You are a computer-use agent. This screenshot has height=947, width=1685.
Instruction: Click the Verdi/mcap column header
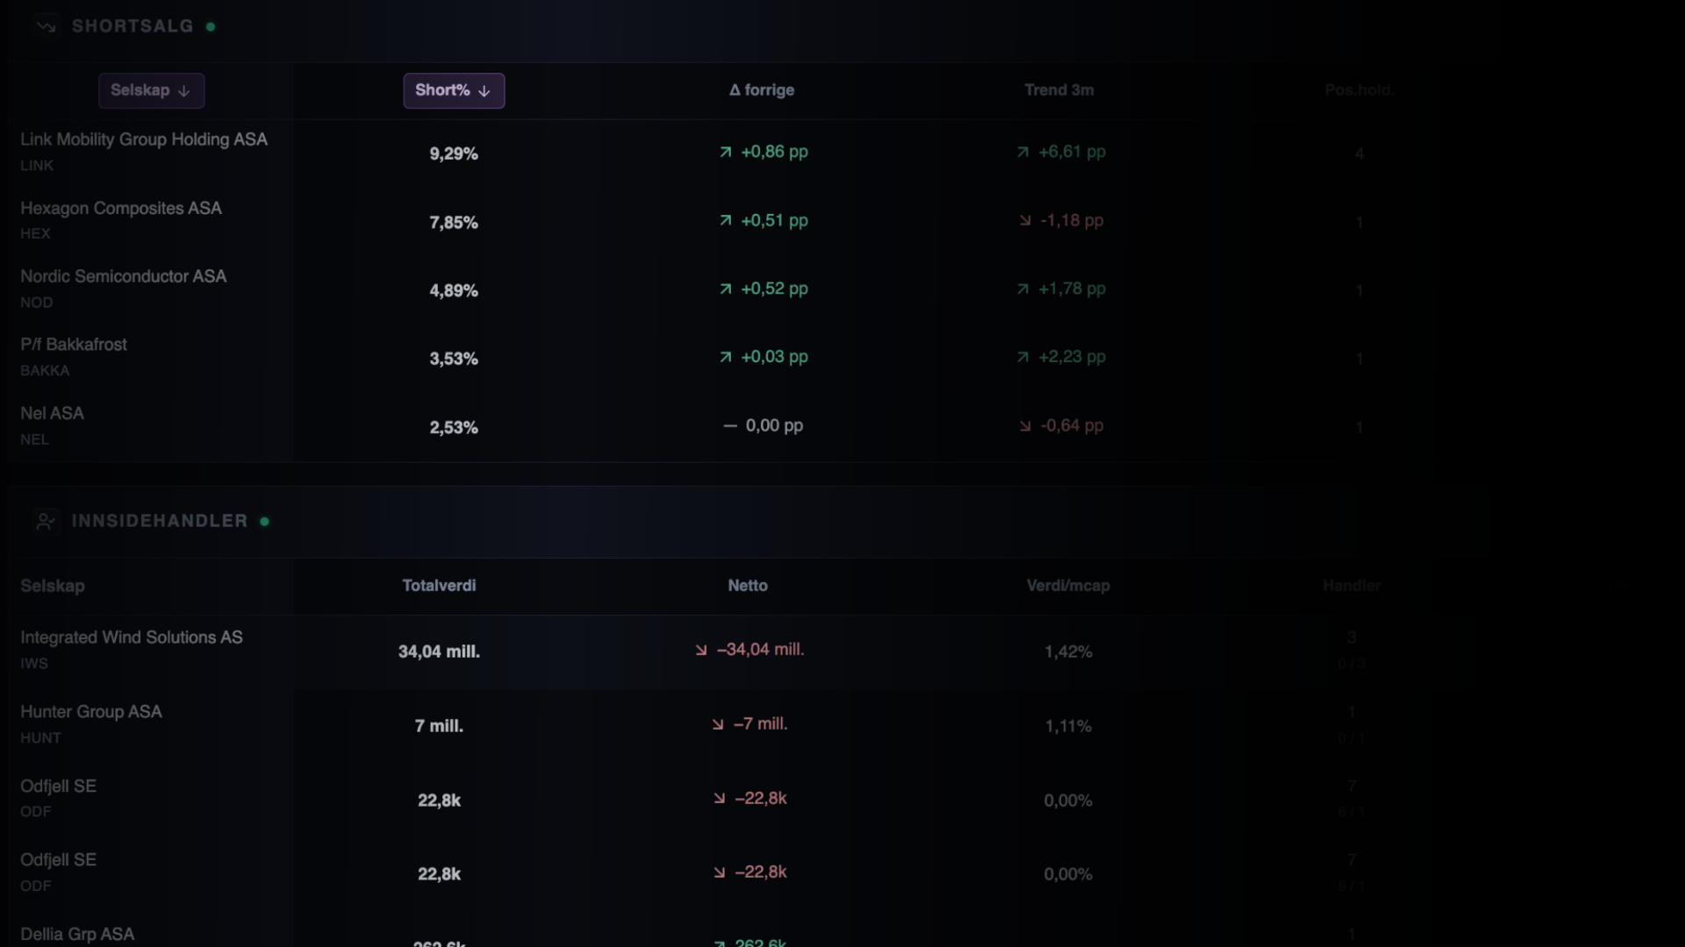point(1068,585)
